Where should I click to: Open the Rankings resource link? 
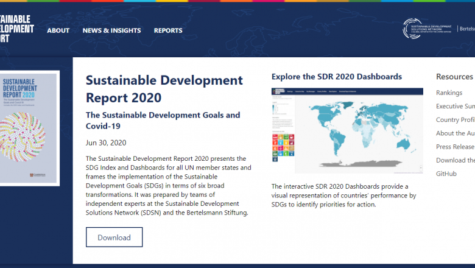click(x=449, y=93)
